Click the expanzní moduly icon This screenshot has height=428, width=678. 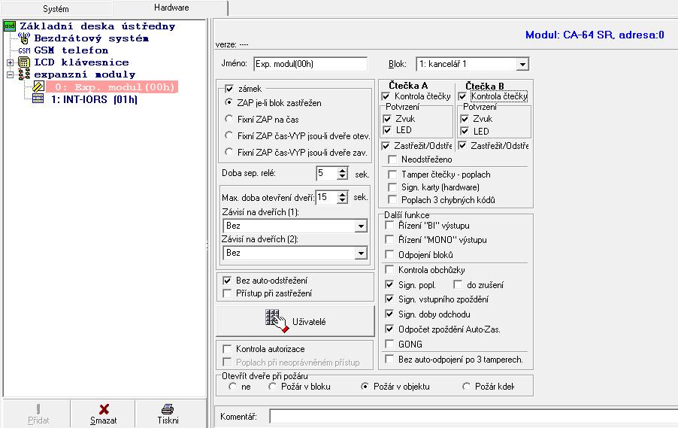(24, 74)
